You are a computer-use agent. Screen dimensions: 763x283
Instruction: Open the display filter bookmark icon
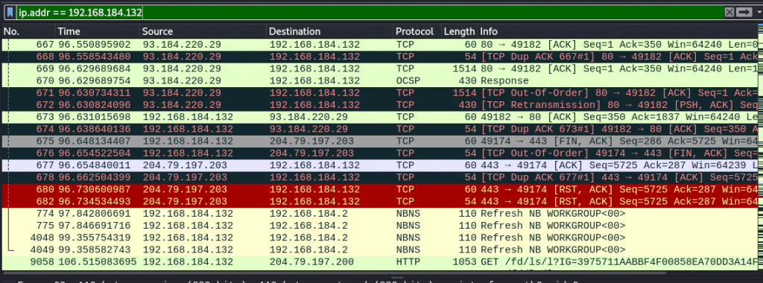pyautogui.click(x=10, y=12)
